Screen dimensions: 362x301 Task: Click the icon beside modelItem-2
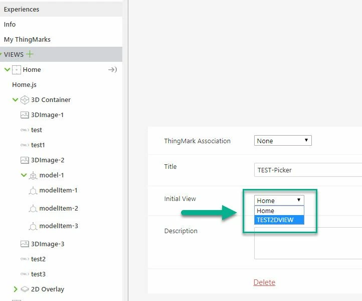(33, 209)
